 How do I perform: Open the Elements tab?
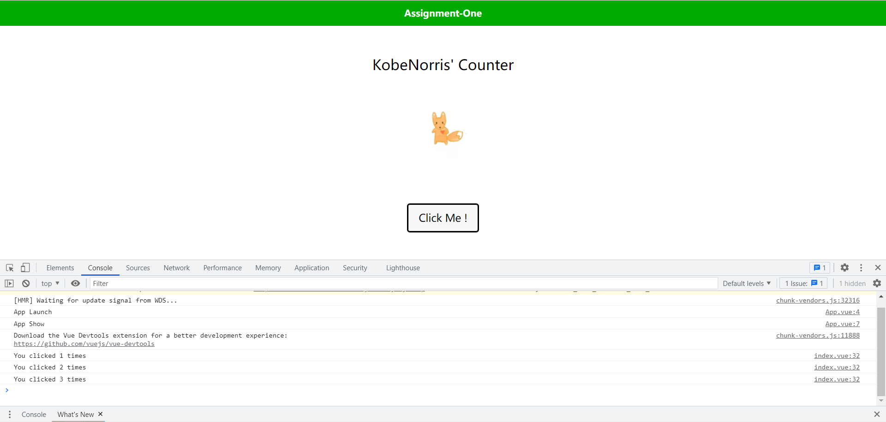60,268
